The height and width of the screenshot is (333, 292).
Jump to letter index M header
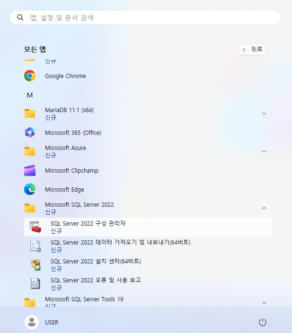click(x=30, y=95)
